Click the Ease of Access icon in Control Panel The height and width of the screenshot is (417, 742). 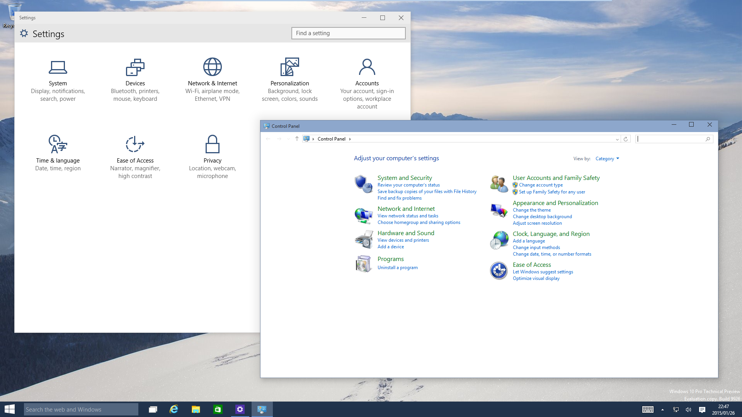[499, 271]
